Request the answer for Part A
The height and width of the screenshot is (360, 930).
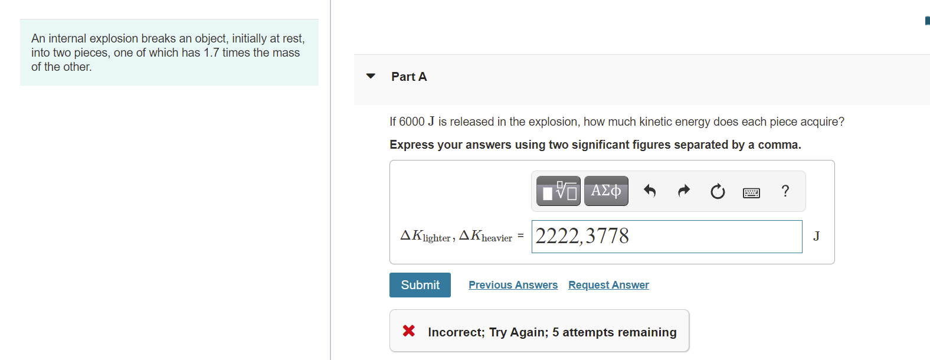click(608, 284)
